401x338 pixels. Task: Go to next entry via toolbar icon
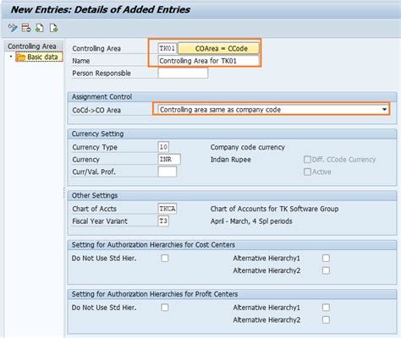tap(53, 28)
